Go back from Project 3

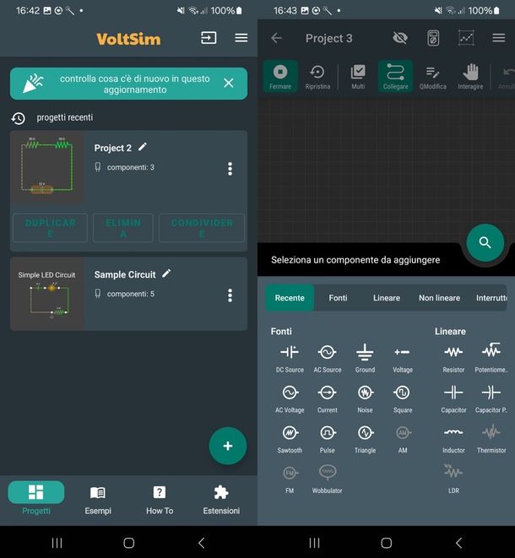click(276, 38)
